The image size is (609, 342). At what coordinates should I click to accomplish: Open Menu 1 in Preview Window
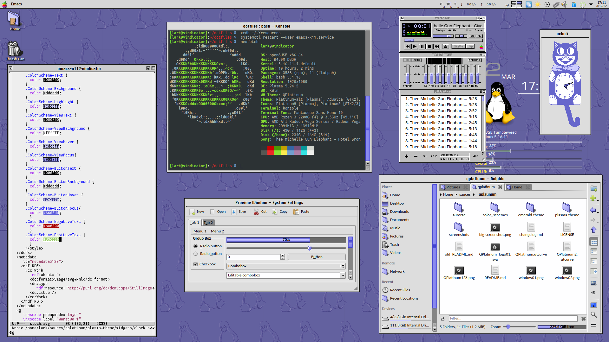pyautogui.click(x=200, y=231)
